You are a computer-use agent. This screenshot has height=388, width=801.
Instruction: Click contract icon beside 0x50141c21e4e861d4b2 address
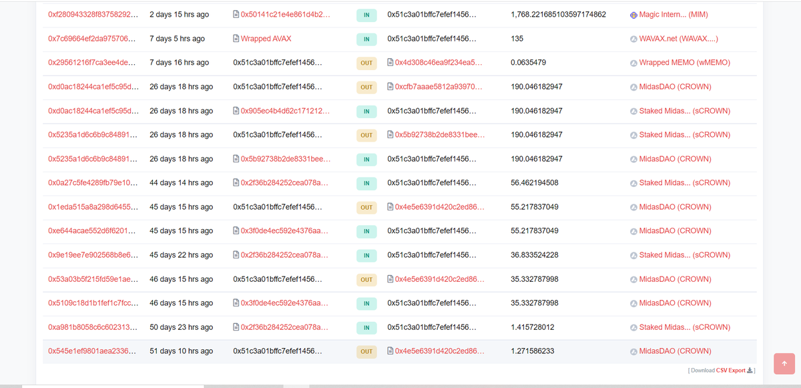click(236, 15)
